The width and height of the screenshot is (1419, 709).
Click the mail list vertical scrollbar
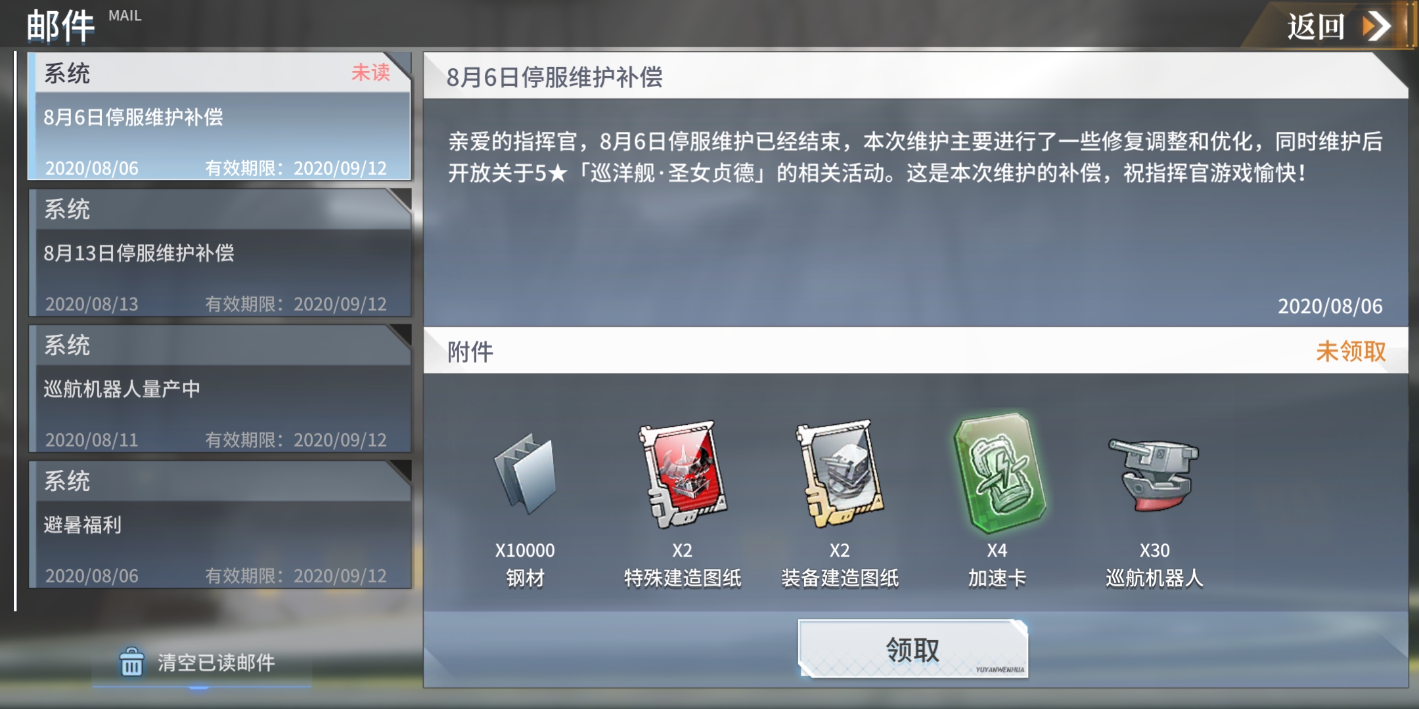coord(15,332)
